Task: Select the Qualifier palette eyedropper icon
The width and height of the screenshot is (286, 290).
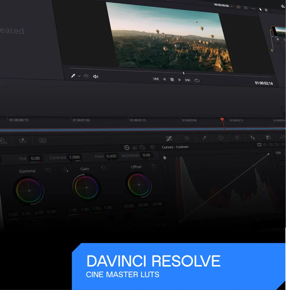Action: click(204, 138)
